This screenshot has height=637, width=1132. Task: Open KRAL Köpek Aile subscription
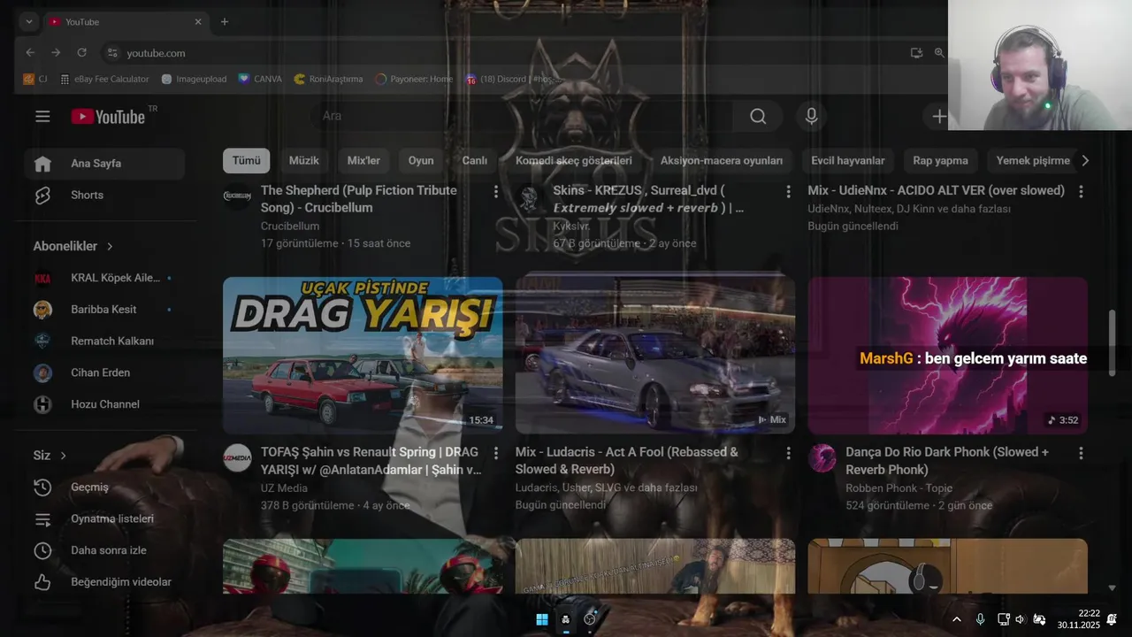click(x=105, y=278)
